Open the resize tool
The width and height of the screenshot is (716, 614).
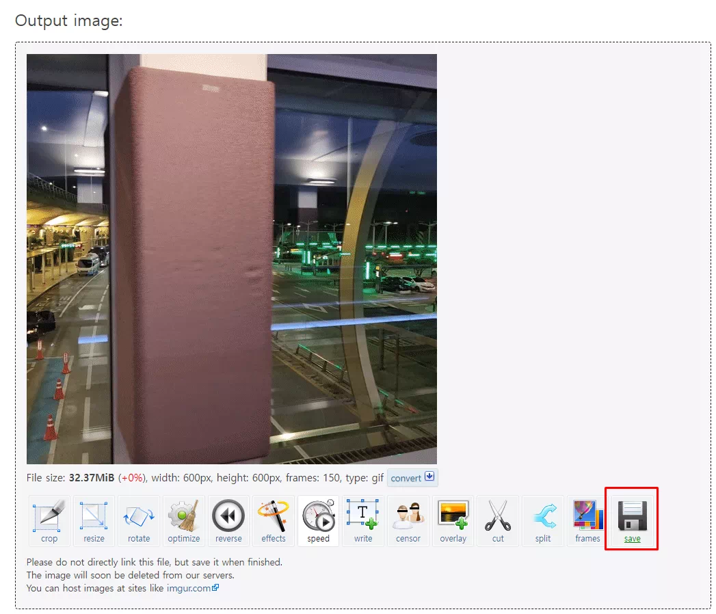click(94, 521)
